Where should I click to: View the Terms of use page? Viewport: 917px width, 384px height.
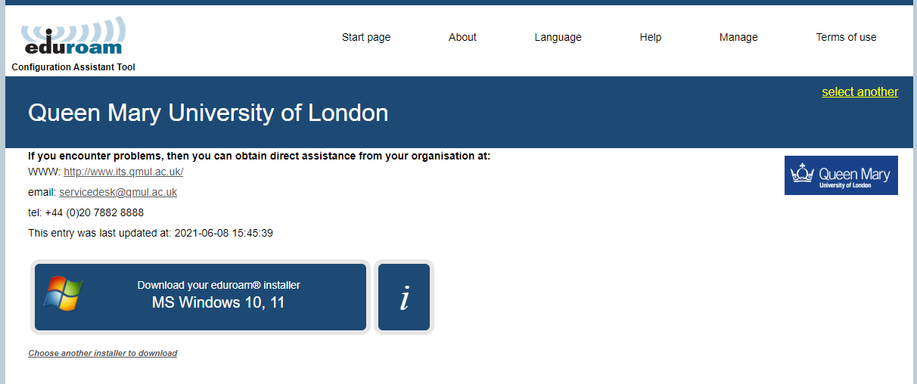(846, 37)
